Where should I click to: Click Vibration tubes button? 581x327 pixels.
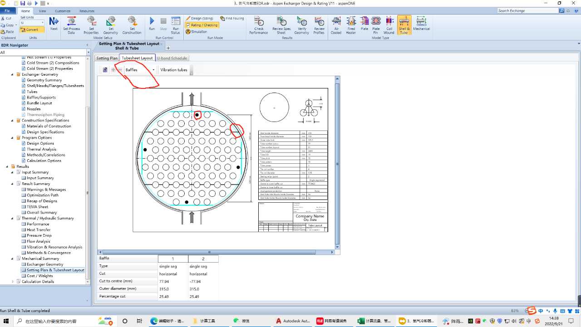(174, 70)
